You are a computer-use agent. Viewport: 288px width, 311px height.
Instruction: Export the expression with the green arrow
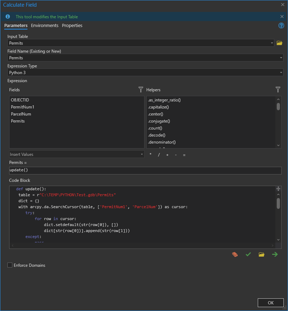tap(275, 254)
